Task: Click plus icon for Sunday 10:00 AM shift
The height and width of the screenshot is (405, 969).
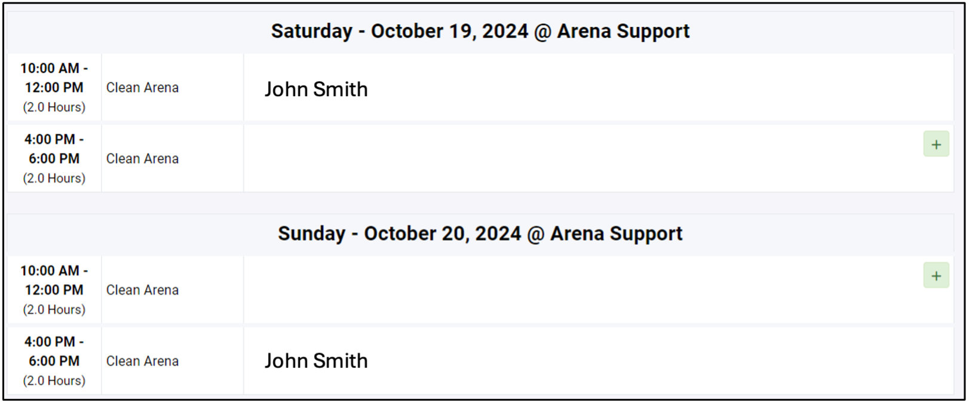Action: click(936, 276)
